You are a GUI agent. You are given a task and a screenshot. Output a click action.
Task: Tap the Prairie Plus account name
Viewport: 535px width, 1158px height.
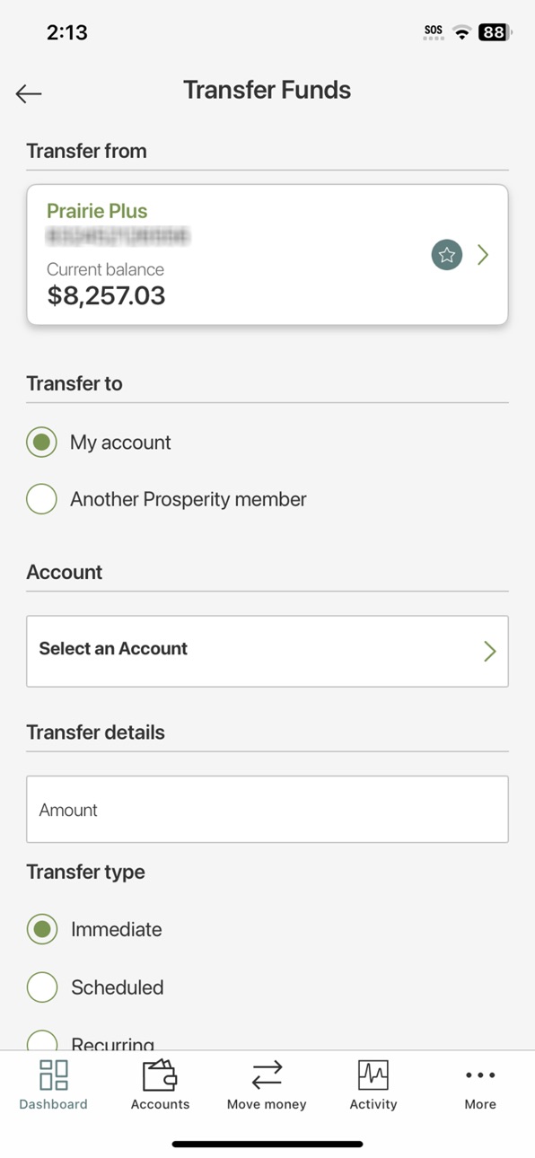pos(97,211)
